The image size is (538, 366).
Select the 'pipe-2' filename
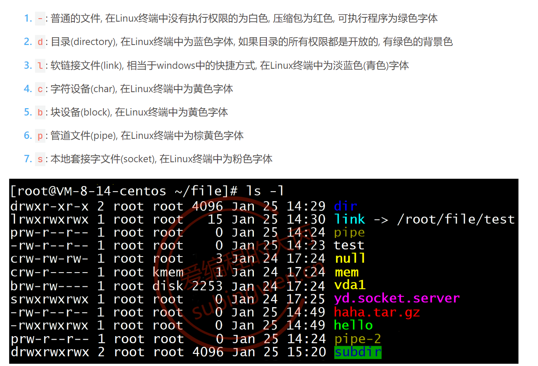pyautogui.click(x=357, y=339)
